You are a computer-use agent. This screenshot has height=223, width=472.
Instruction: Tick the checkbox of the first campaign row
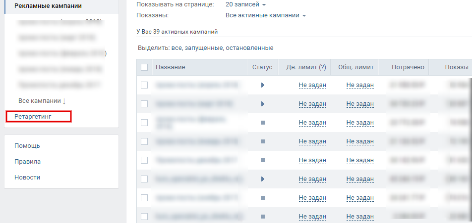144,85
